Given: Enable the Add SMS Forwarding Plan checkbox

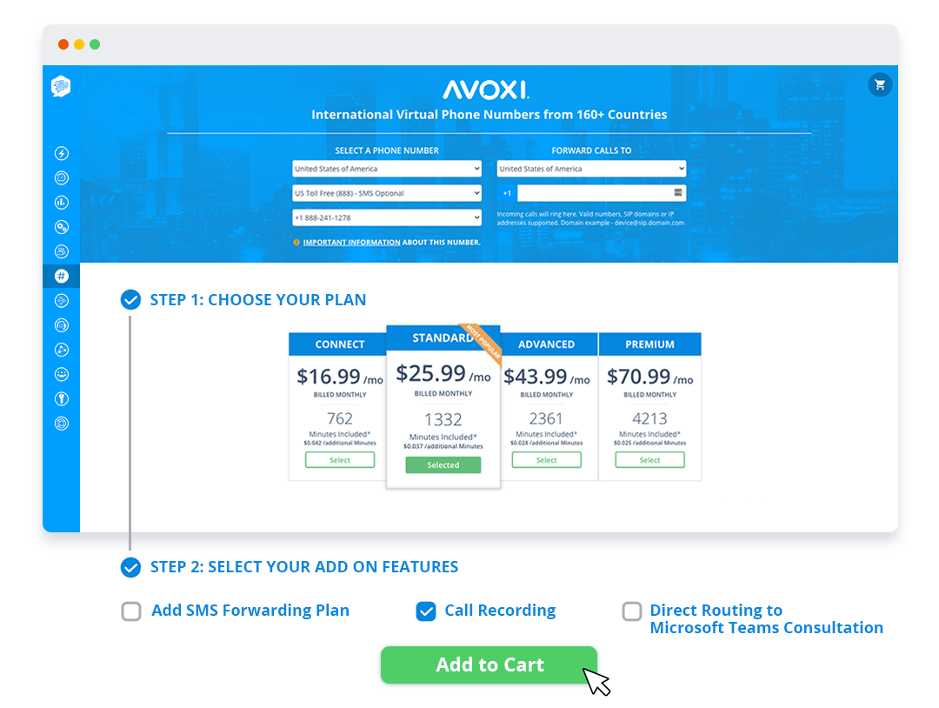Looking at the screenshot, I should pyautogui.click(x=130, y=611).
